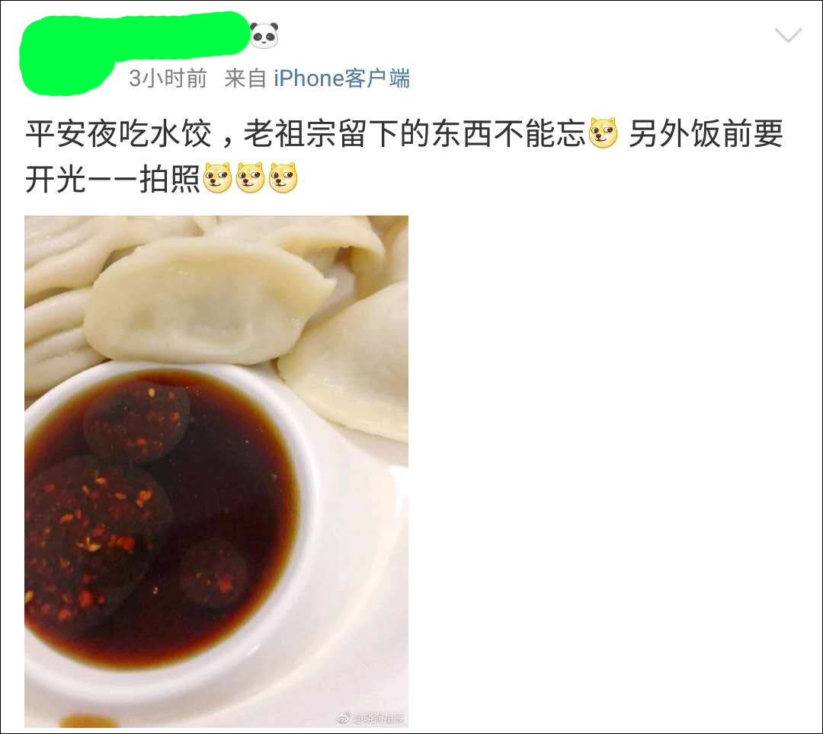Image resolution: width=823 pixels, height=734 pixels.
Task: Click the text 开光——拍照
Action: pos(112,179)
